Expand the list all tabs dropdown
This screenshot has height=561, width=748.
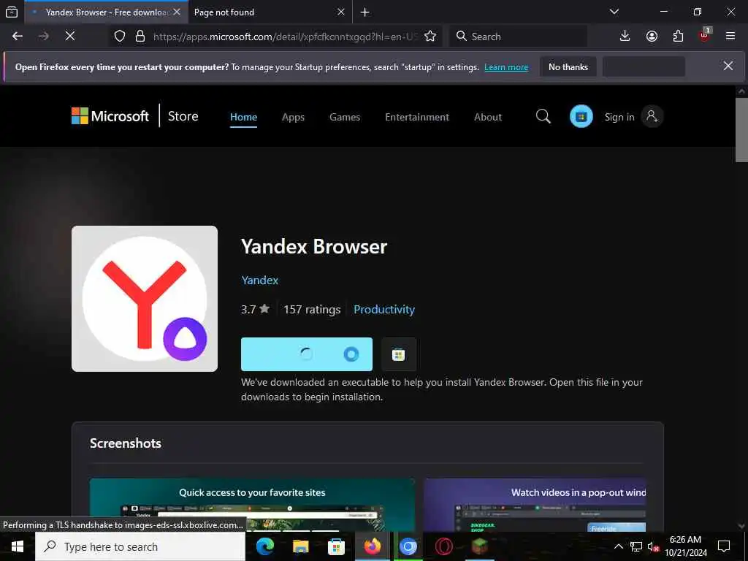coord(614,12)
